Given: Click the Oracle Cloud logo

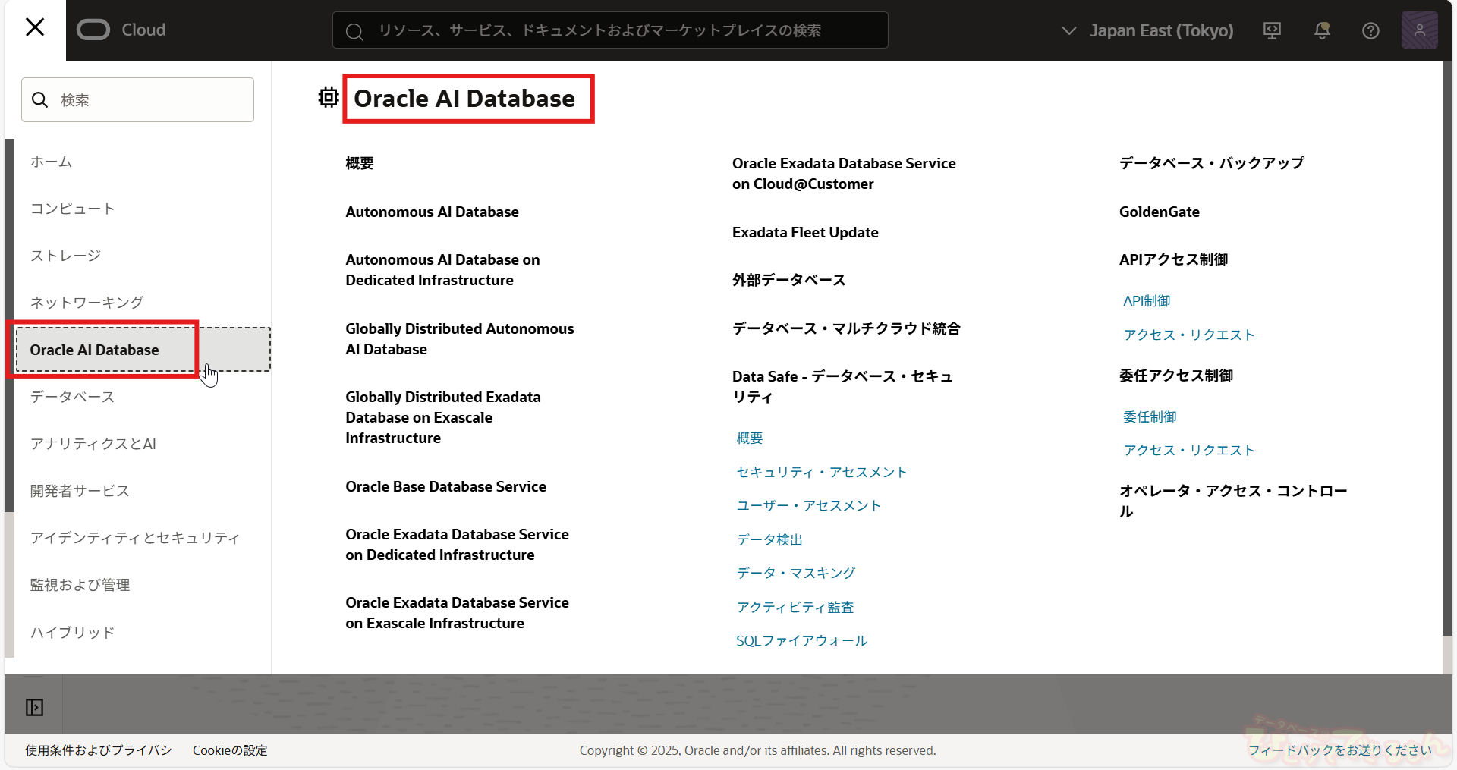Looking at the screenshot, I should click(x=121, y=30).
